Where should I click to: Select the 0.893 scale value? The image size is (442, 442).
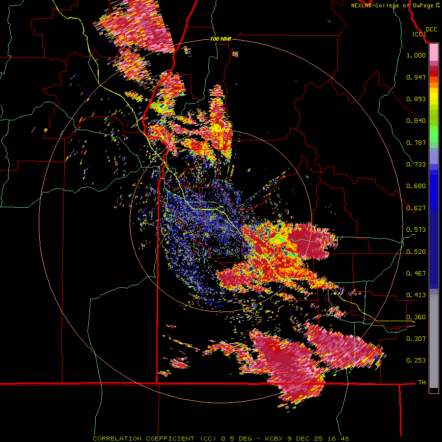(416, 99)
